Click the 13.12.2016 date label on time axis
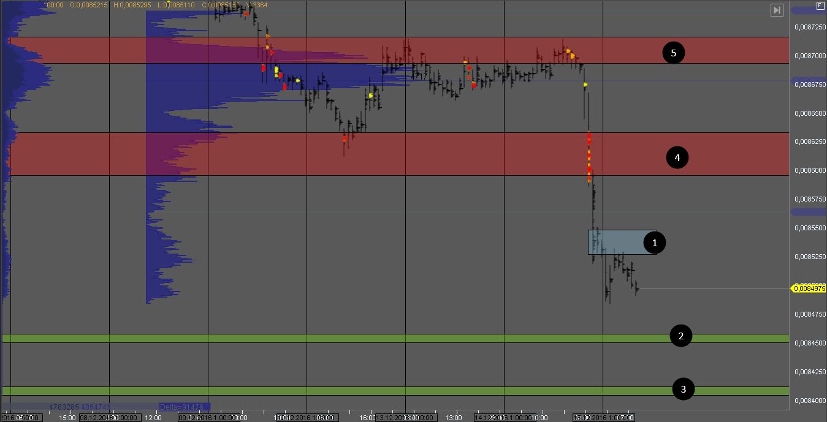Image resolution: width=827 pixels, height=422 pixels. pos(405,418)
